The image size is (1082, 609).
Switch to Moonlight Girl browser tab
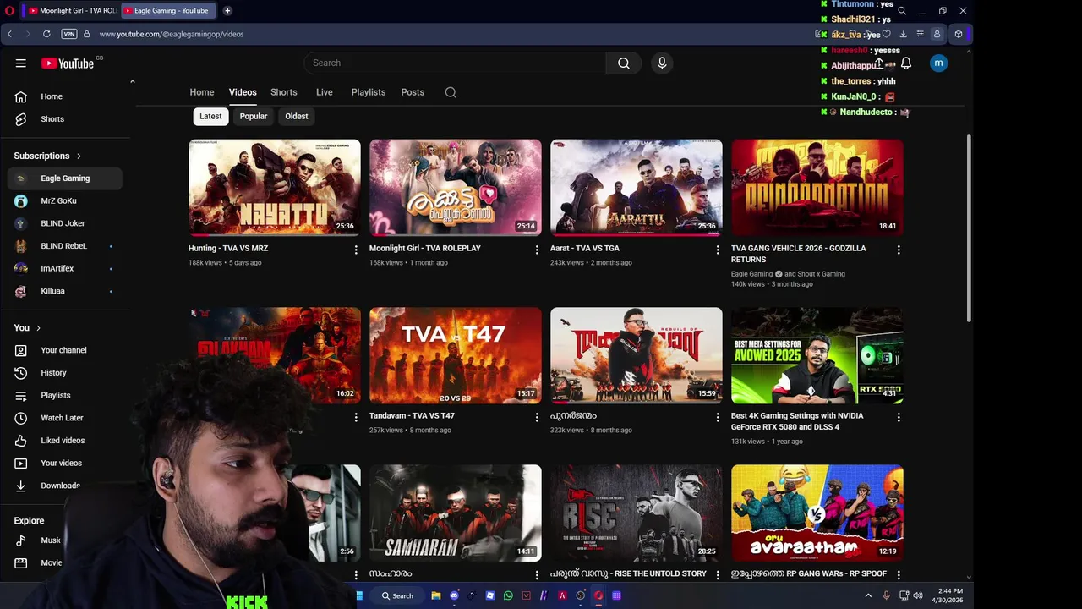pyautogui.click(x=72, y=11)
